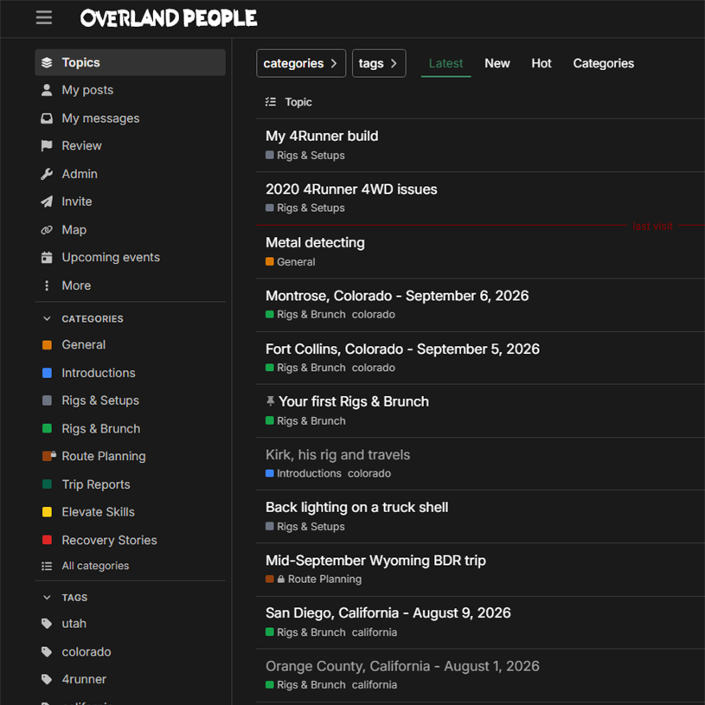Open Topics in the sidebar

pos(130,62)
